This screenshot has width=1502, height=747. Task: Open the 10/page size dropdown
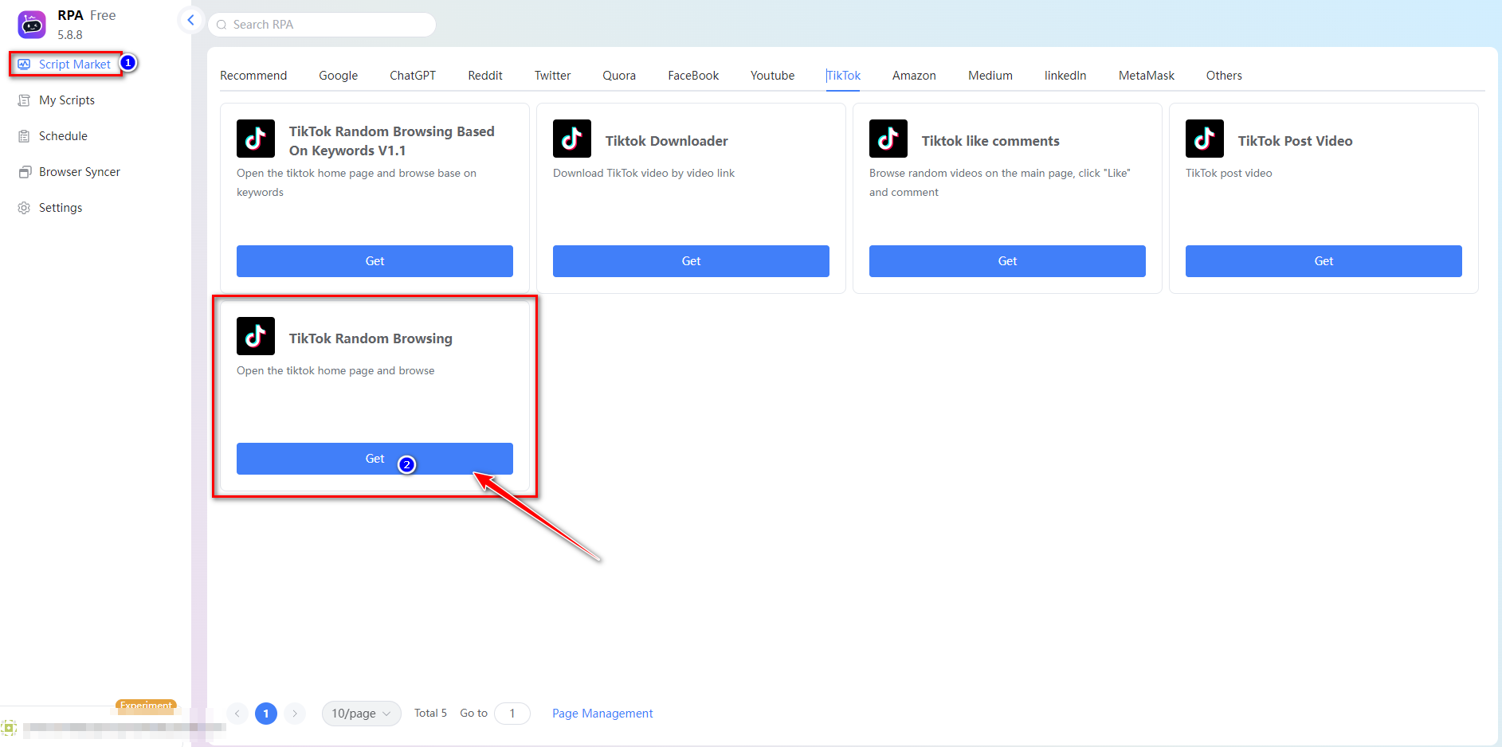362,714
